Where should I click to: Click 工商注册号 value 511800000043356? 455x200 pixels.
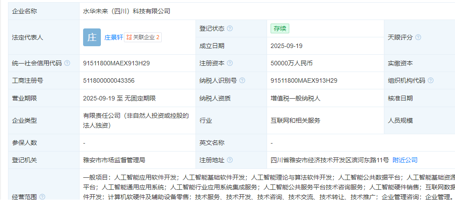[x=109, y=80]
